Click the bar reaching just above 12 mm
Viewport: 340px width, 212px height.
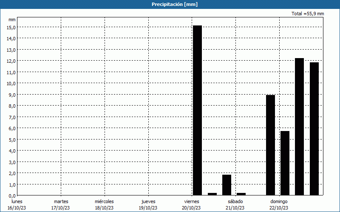[x=300, y=127]
